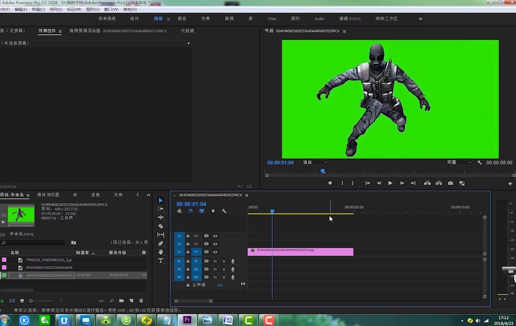The height and width of the screenshot is (326, 516).
Task: Open timeline display settings wrench
Action: [x=224, y=211]
